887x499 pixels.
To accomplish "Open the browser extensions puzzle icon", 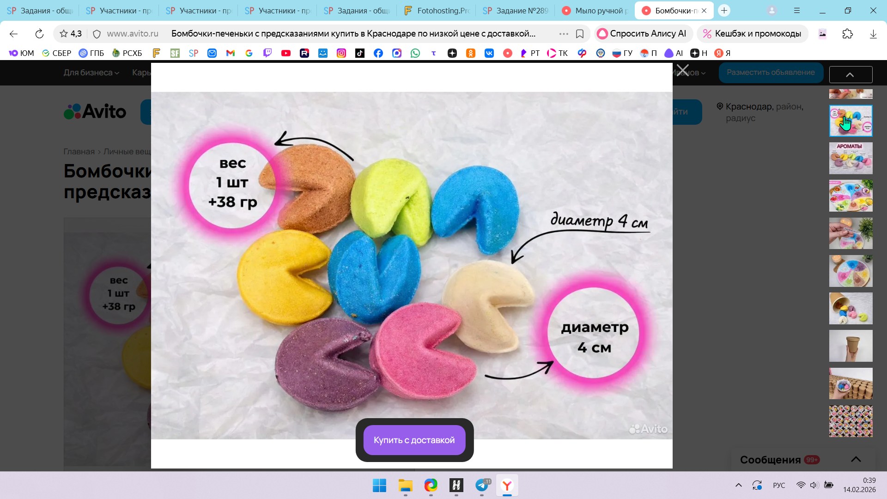I will point(847,34).
